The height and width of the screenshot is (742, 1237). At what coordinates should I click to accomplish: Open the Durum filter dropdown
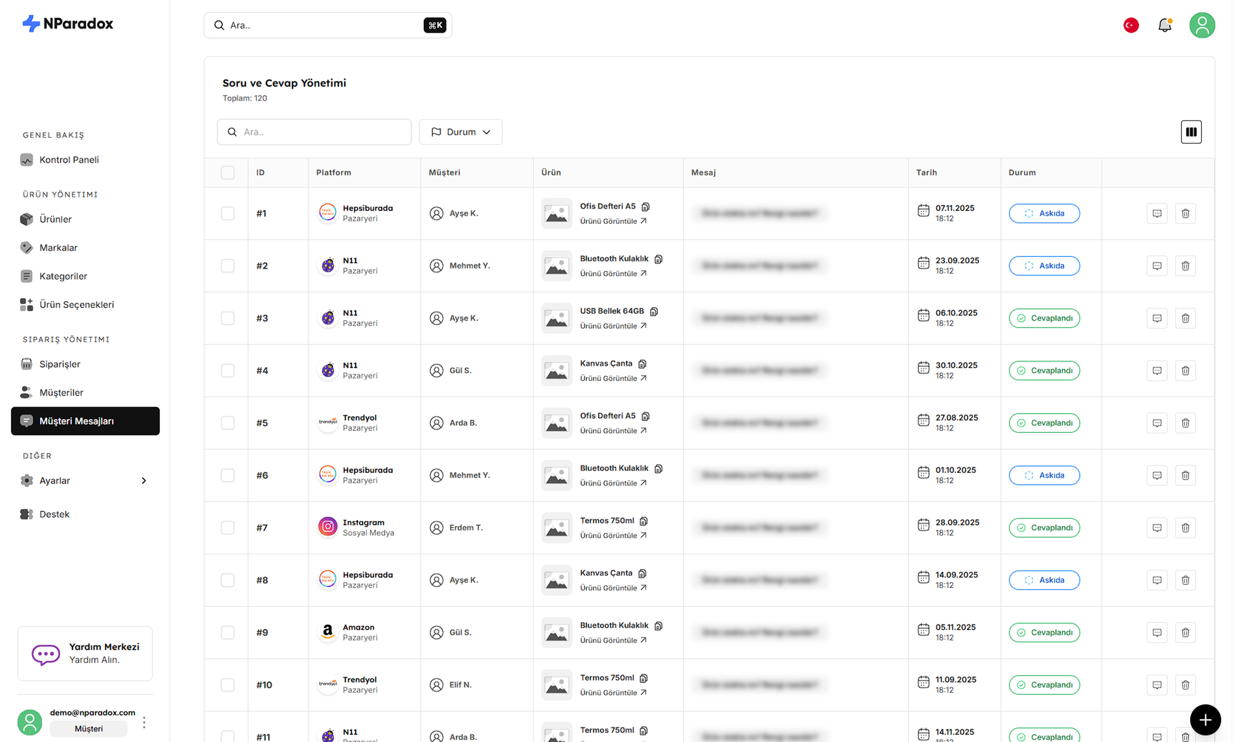(x=460, y=132)
